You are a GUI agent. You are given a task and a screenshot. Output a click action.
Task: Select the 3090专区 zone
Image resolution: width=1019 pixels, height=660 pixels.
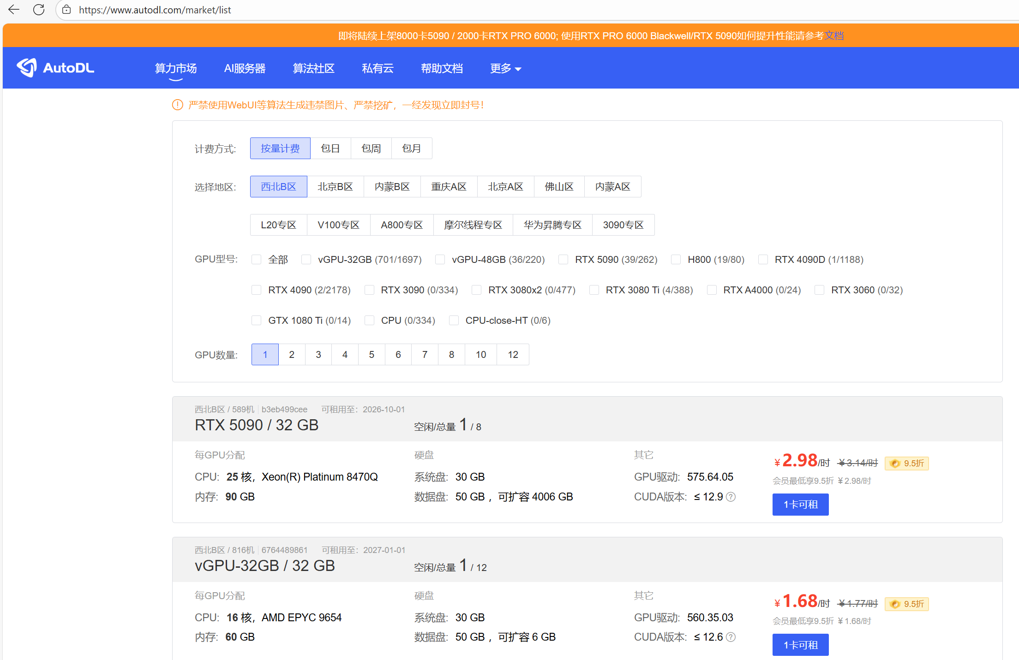(x=623, y=225)
